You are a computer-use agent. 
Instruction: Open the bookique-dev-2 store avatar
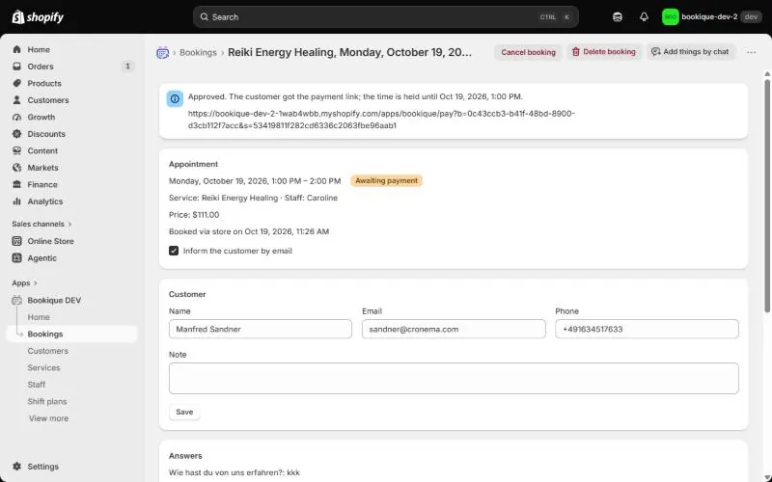point(670,17)
